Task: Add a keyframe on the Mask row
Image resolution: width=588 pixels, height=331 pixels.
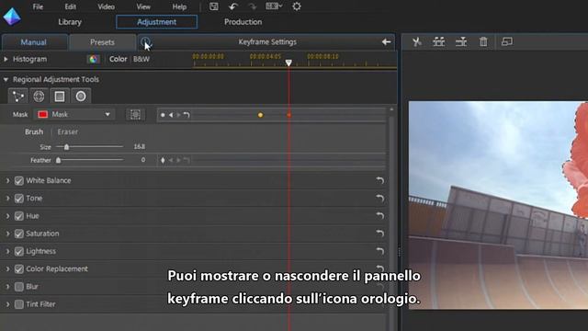Action: 163,115
